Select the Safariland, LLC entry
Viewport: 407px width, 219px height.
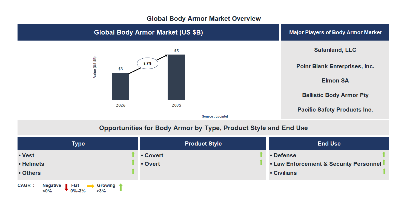click(x=335, y=50)
